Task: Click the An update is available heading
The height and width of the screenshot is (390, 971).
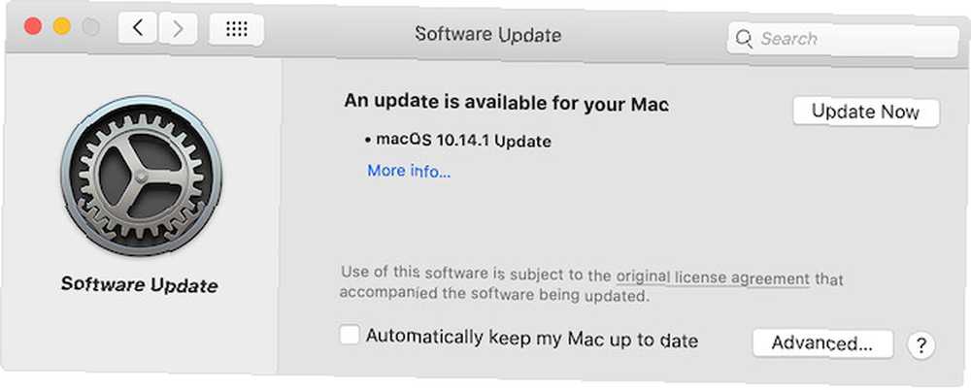Action: (506, 103)
